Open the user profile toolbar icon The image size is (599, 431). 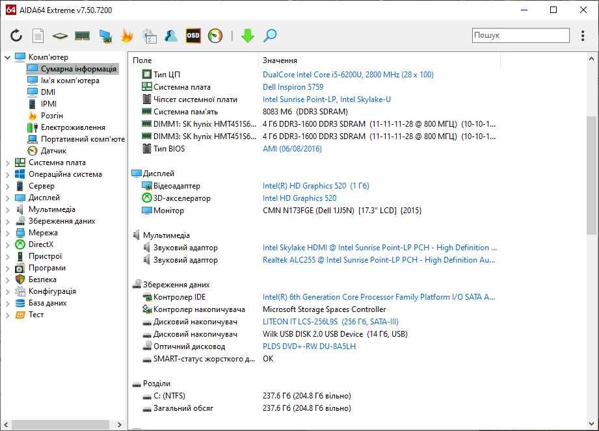[171, 36]
